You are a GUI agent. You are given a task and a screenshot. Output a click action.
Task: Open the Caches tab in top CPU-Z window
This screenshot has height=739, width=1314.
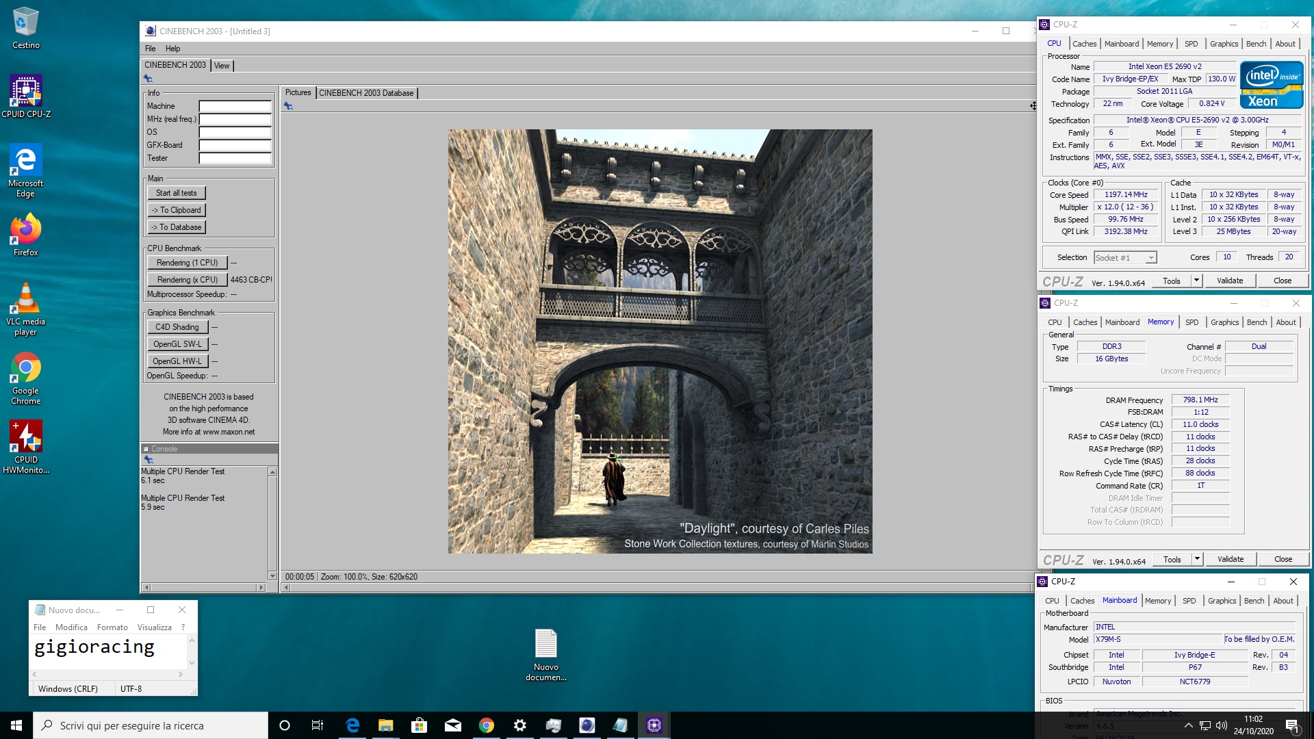[1084, 44]
